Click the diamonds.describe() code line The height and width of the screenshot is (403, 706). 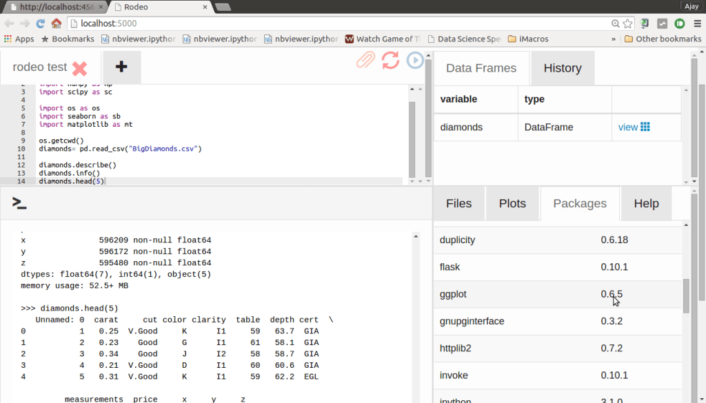(x=77, y=165)
